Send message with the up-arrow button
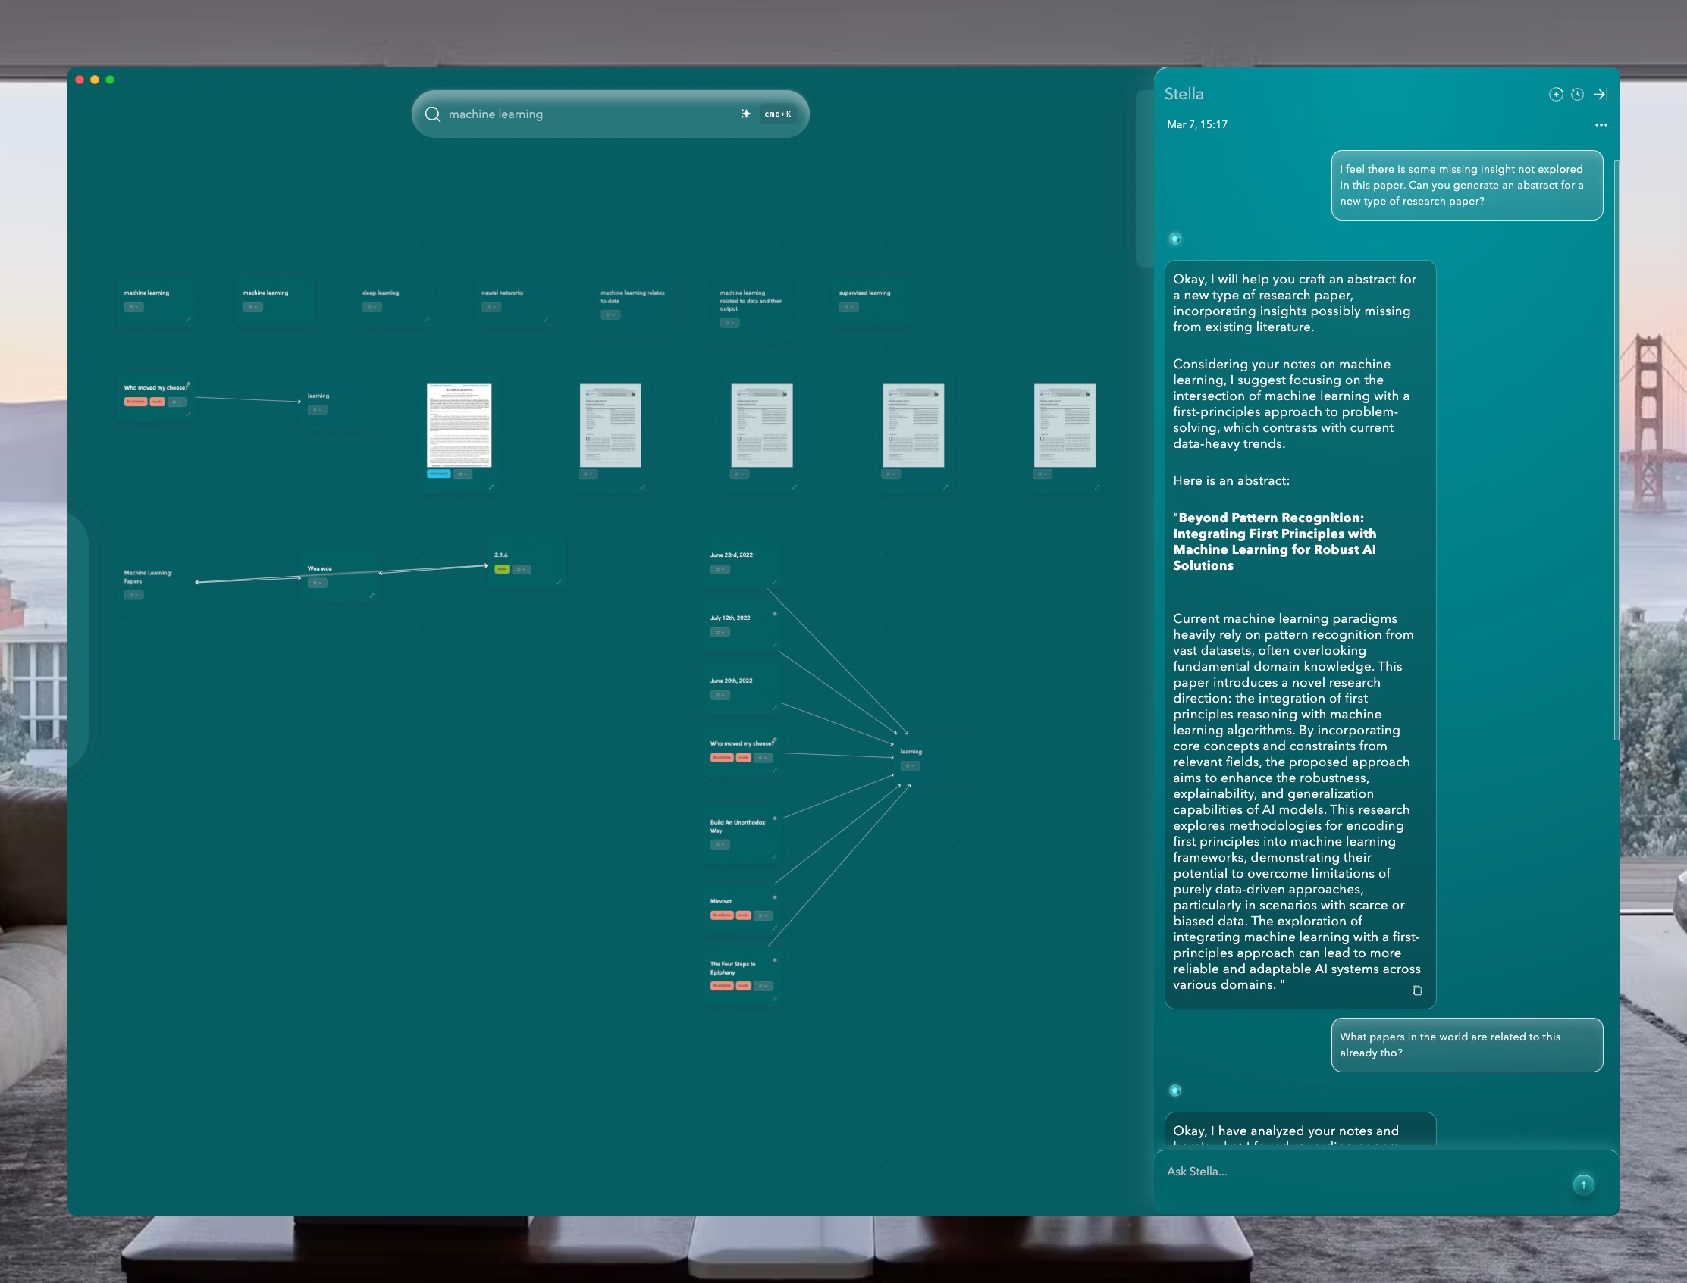The image size is (1687, 1283). coord(1583,1184)
